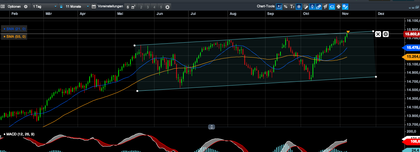Click the Jun month label

click(x=160, y=14)
